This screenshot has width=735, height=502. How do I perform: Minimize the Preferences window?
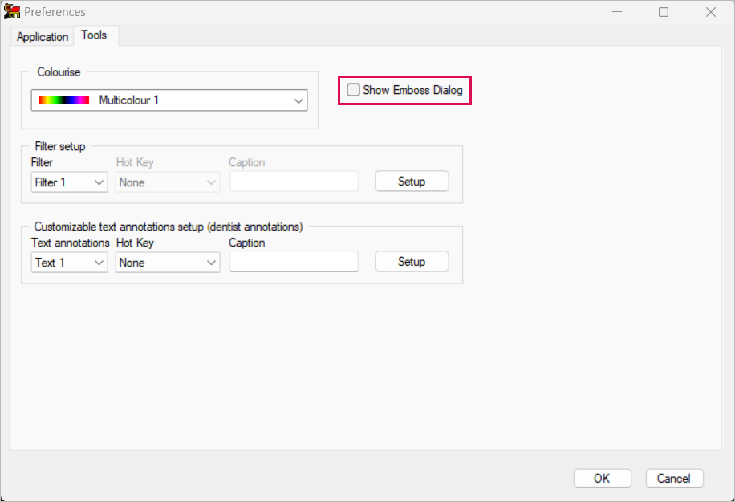tap(616, 12)
